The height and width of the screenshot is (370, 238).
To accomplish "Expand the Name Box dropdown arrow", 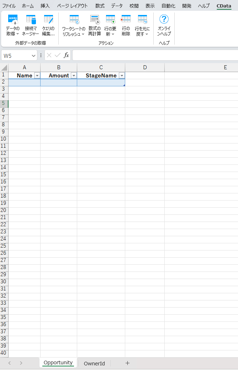I will [x=34, y=56].
